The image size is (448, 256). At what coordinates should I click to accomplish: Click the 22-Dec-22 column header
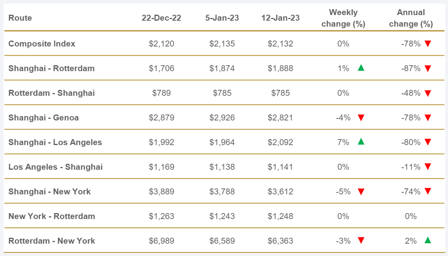click(161, 18)
